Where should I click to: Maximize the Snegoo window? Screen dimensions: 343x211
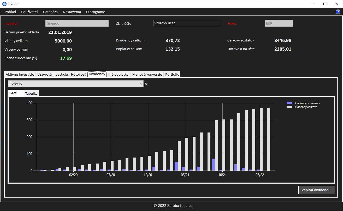[x=325, y=4]
